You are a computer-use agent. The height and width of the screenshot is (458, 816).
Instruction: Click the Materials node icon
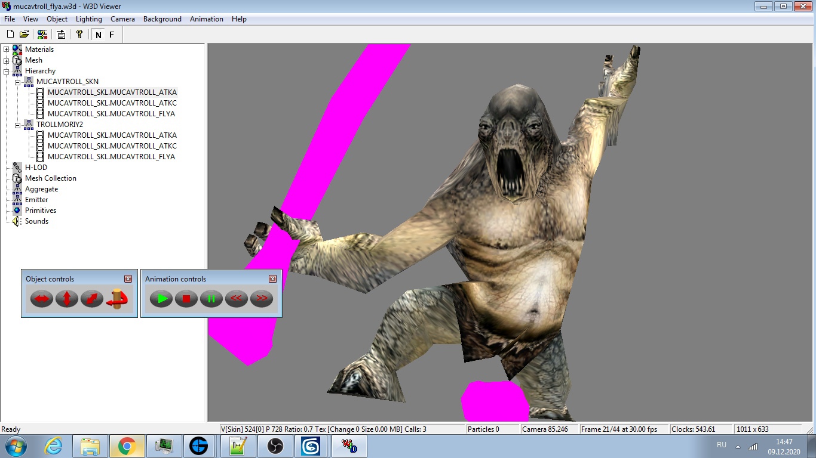pyautogui.click(x=17, y=49)
